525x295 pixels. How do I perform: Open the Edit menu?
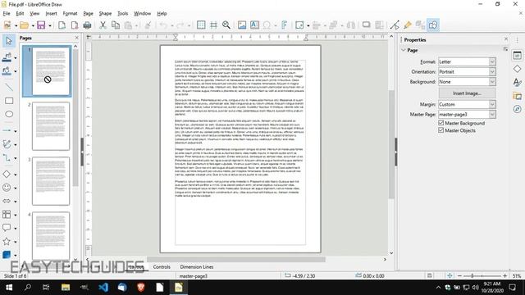pyautogui.click(x=20, y=14)
